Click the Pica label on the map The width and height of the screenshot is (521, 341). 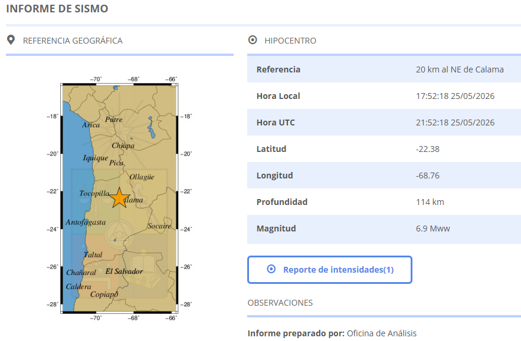pos(116,163)
